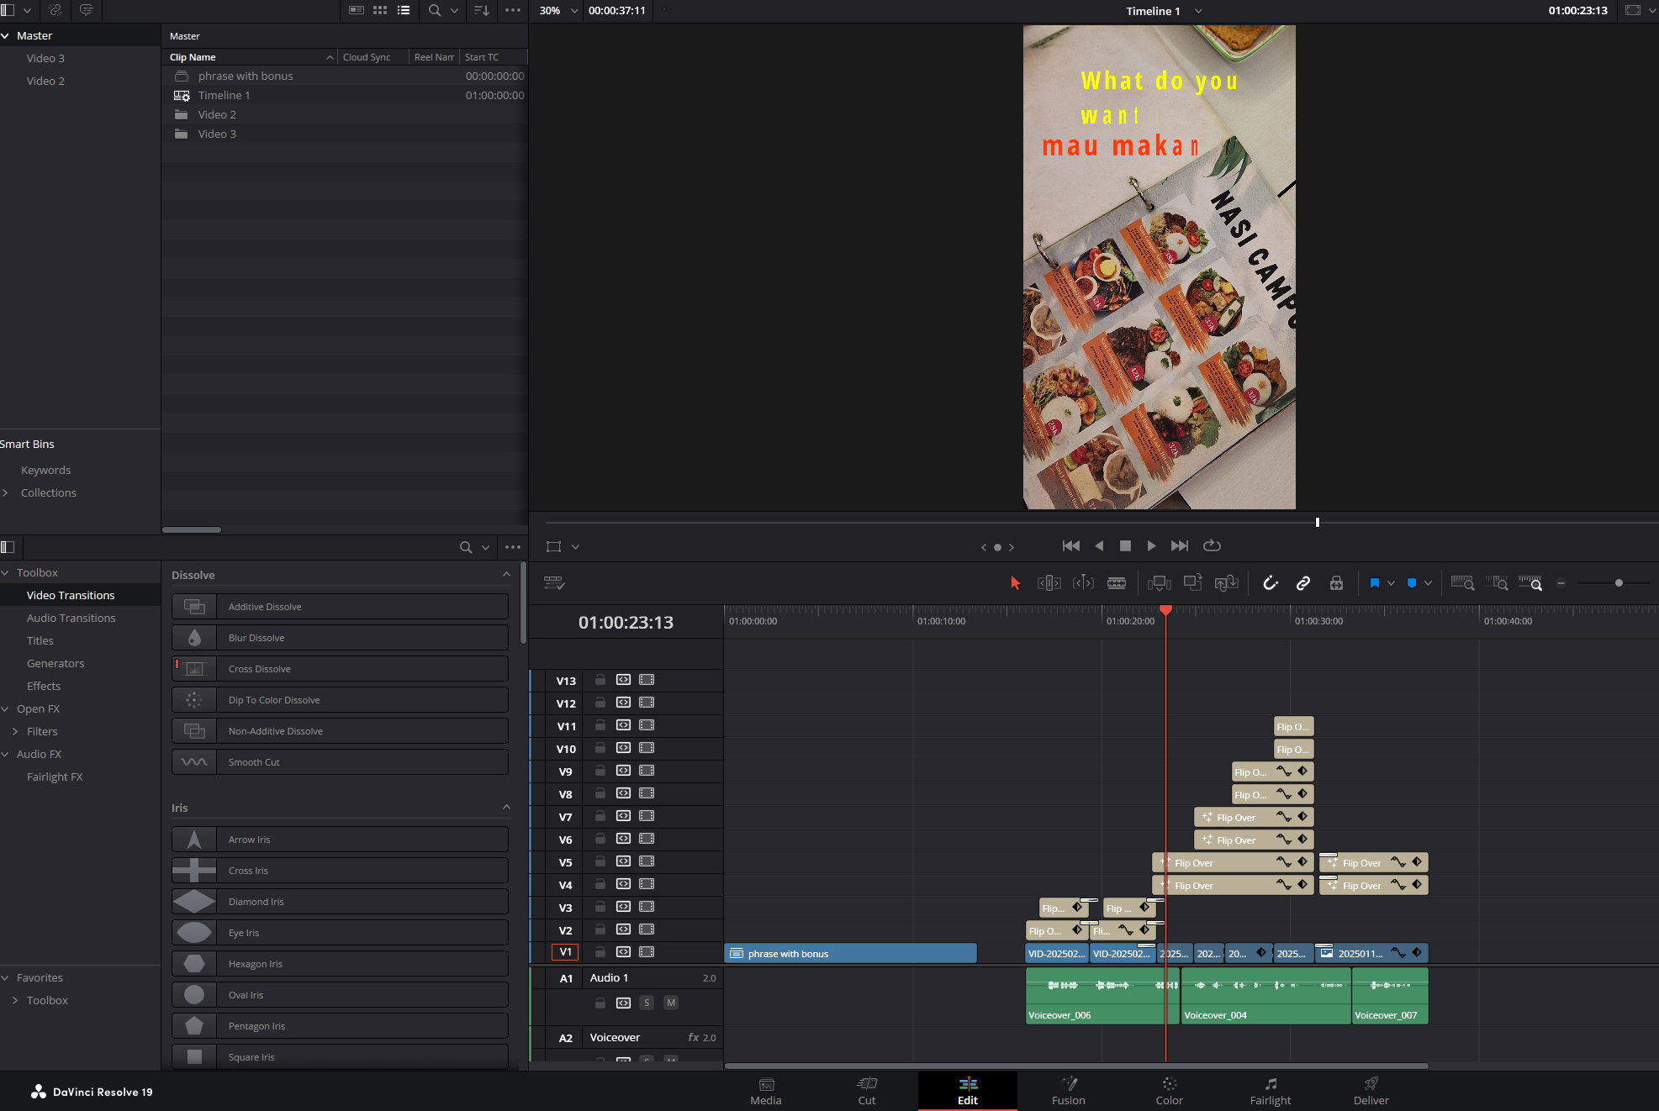
Task: Lock the V5 video track
Action: [600, 861]
